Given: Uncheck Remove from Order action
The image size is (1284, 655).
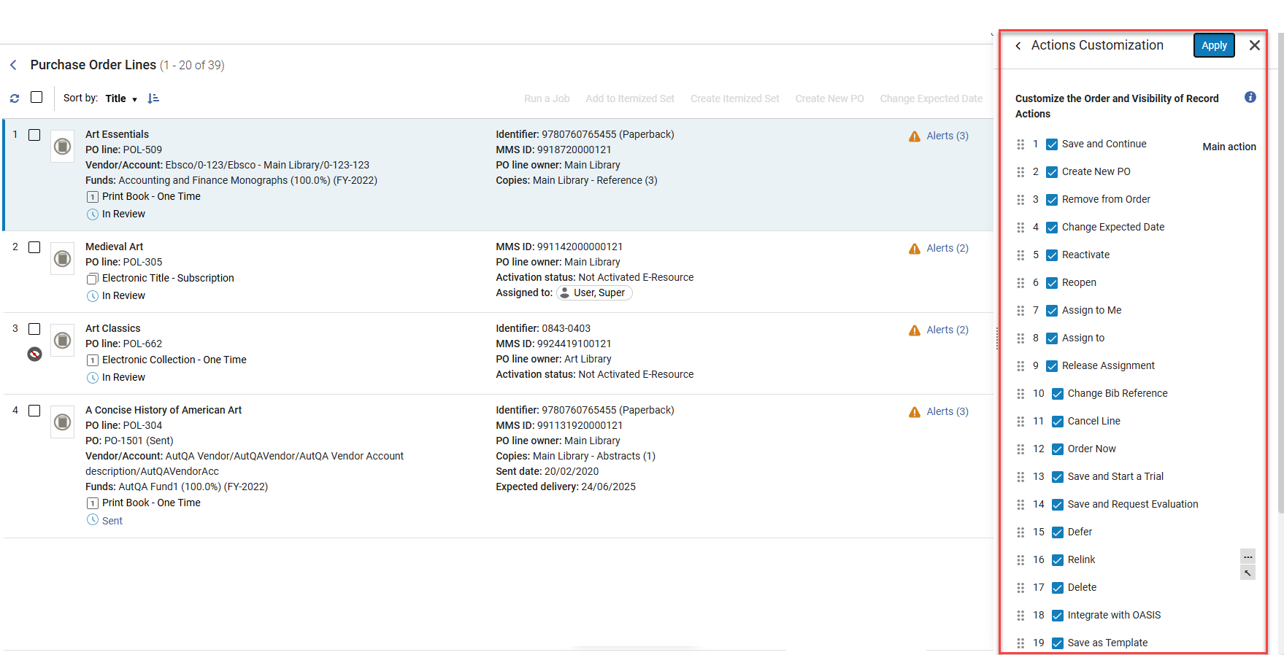Looking at the screenshot, I should coord(1052,200).
